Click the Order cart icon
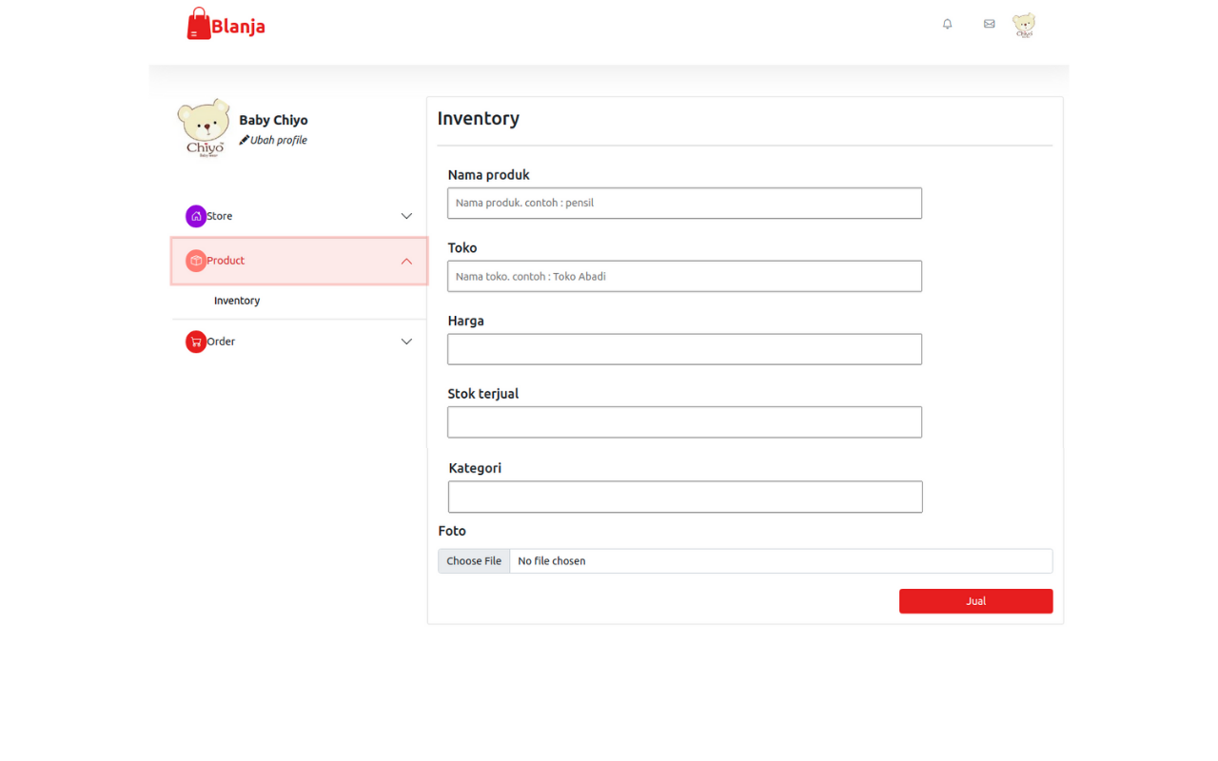1218x761 pixels. point(196,341)
